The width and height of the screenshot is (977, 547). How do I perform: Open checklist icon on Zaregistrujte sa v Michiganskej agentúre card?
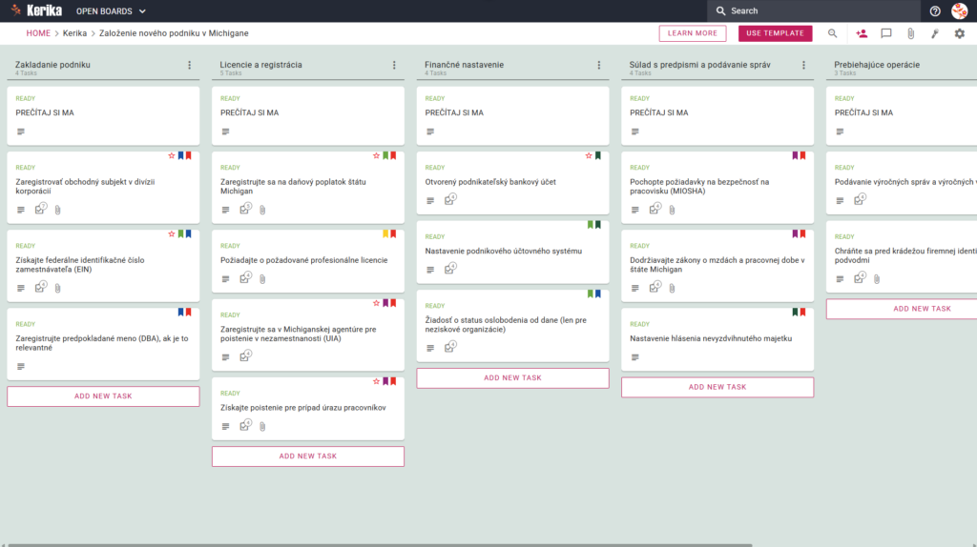pyautogui.click(x=245, y=356)
